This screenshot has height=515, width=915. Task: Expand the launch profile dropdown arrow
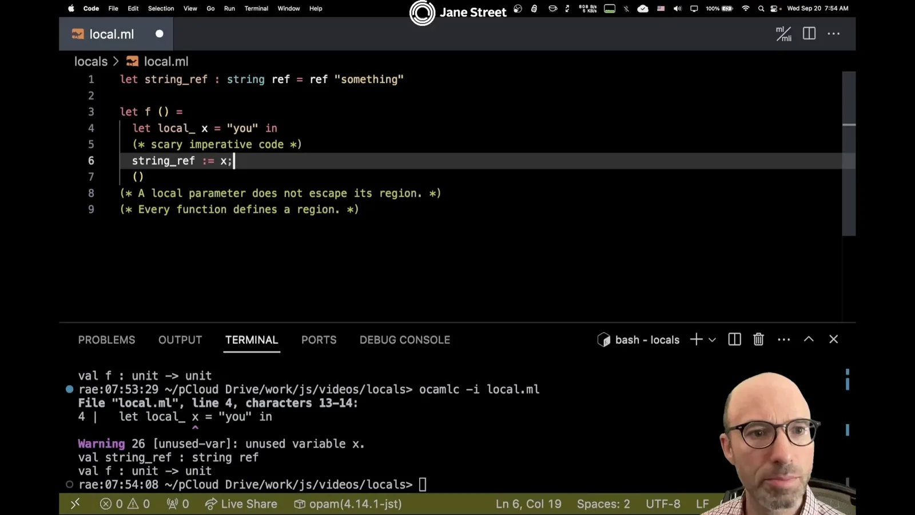pyautogui.click(x=712, y=340)
